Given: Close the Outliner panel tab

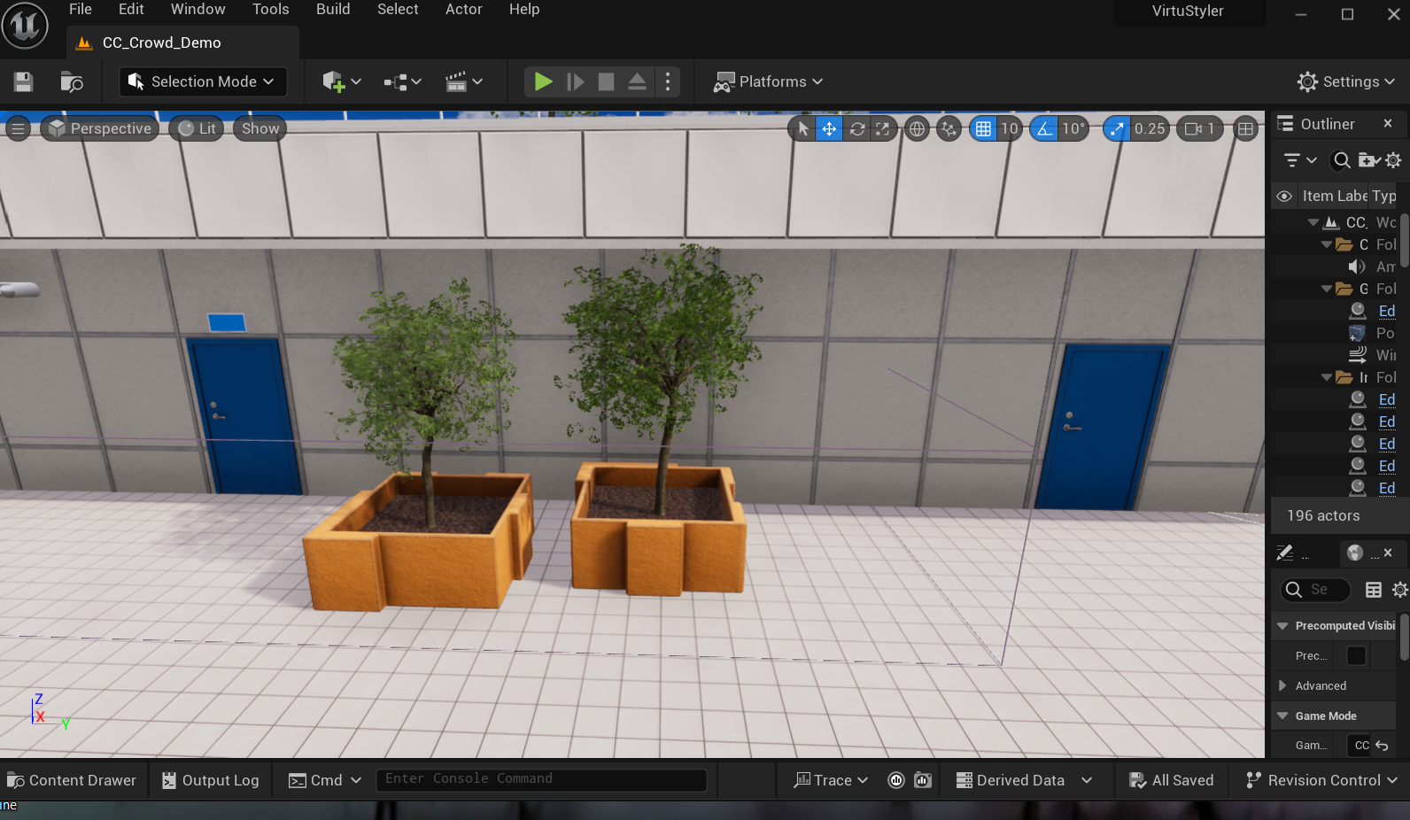Looking at the screenshot, I should pyautogui.click(x=1388, y=124).
